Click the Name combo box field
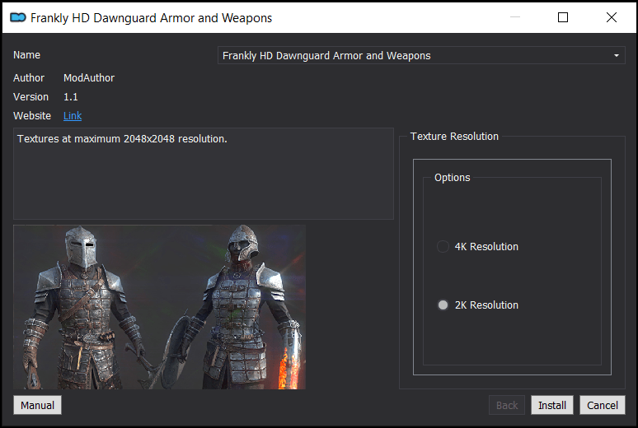This screenshot has height=428, width=638. (x=421, y=55)
